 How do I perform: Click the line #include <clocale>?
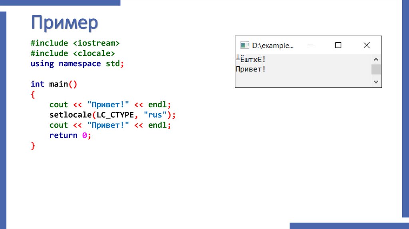pos(73,53)
